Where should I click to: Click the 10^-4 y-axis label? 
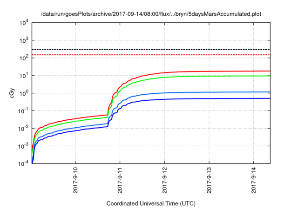pyautogui.click(x=23, y=163)
